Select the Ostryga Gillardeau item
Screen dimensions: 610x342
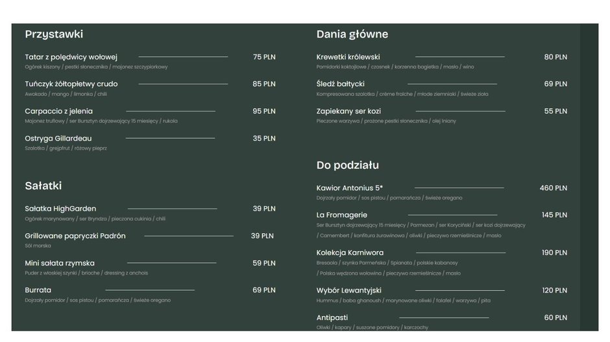coord(58,139)
